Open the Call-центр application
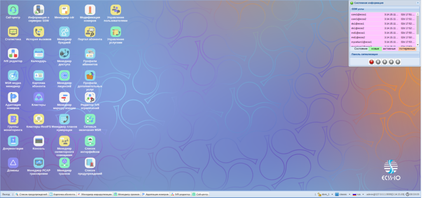Viewport: 422px width, 198px height. tap(13, 9)
